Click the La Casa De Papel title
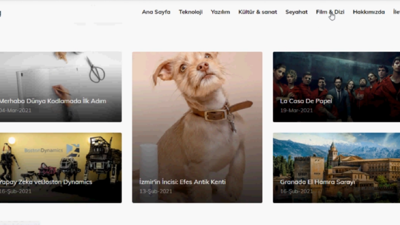 pos(306,101)
